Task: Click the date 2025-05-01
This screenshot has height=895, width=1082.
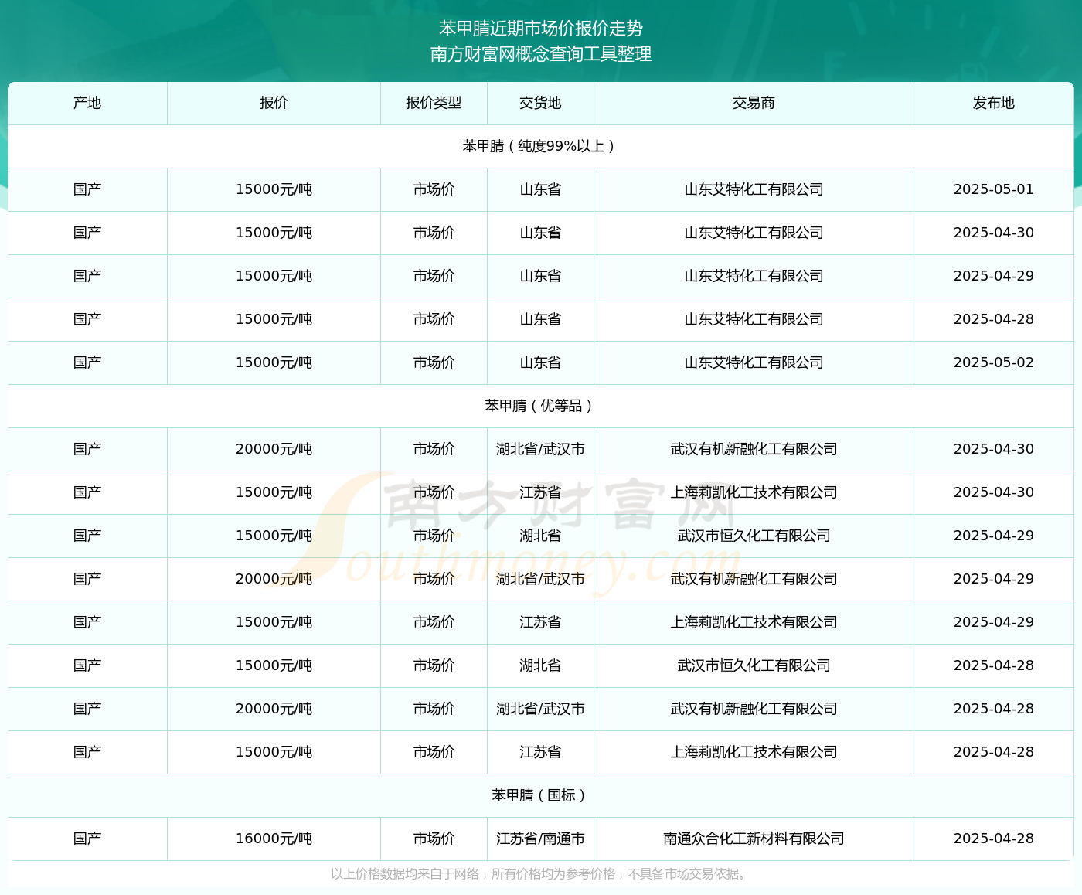Action: pos(994,189)
